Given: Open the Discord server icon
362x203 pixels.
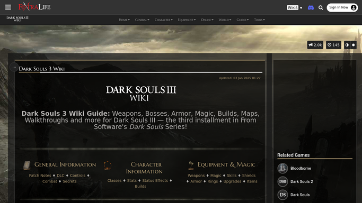Looking at the screenshot, I should coord(311,8).
